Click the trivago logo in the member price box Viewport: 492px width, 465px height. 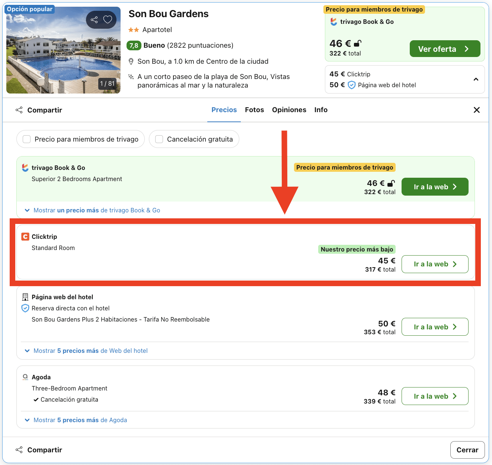click(334, 22)
